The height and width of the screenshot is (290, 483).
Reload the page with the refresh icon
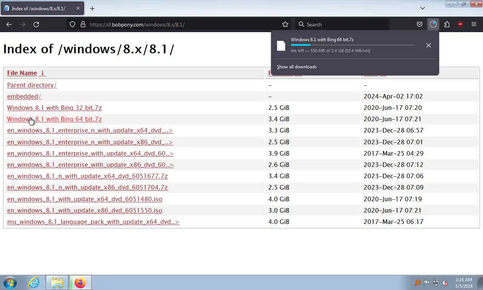tap(36, 24)
